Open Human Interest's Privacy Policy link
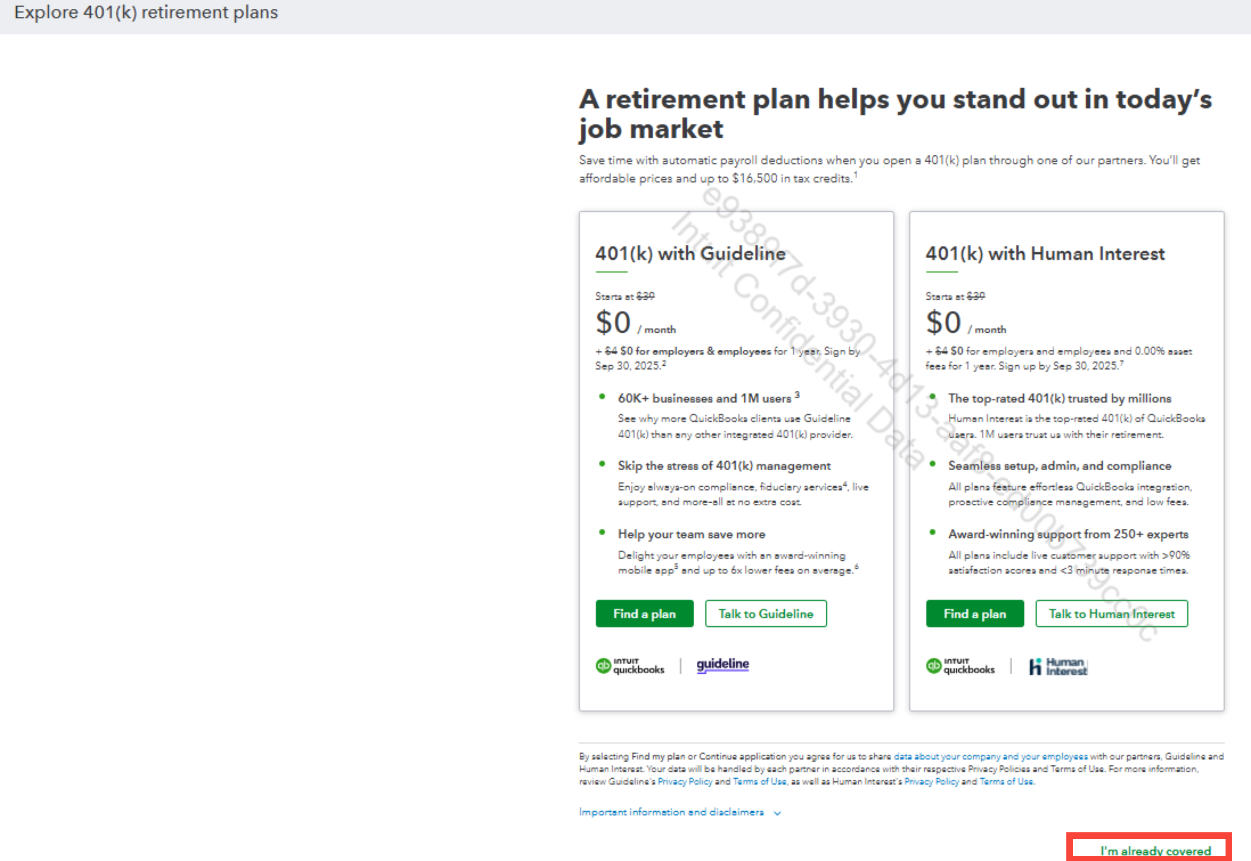 coord(931,781)
